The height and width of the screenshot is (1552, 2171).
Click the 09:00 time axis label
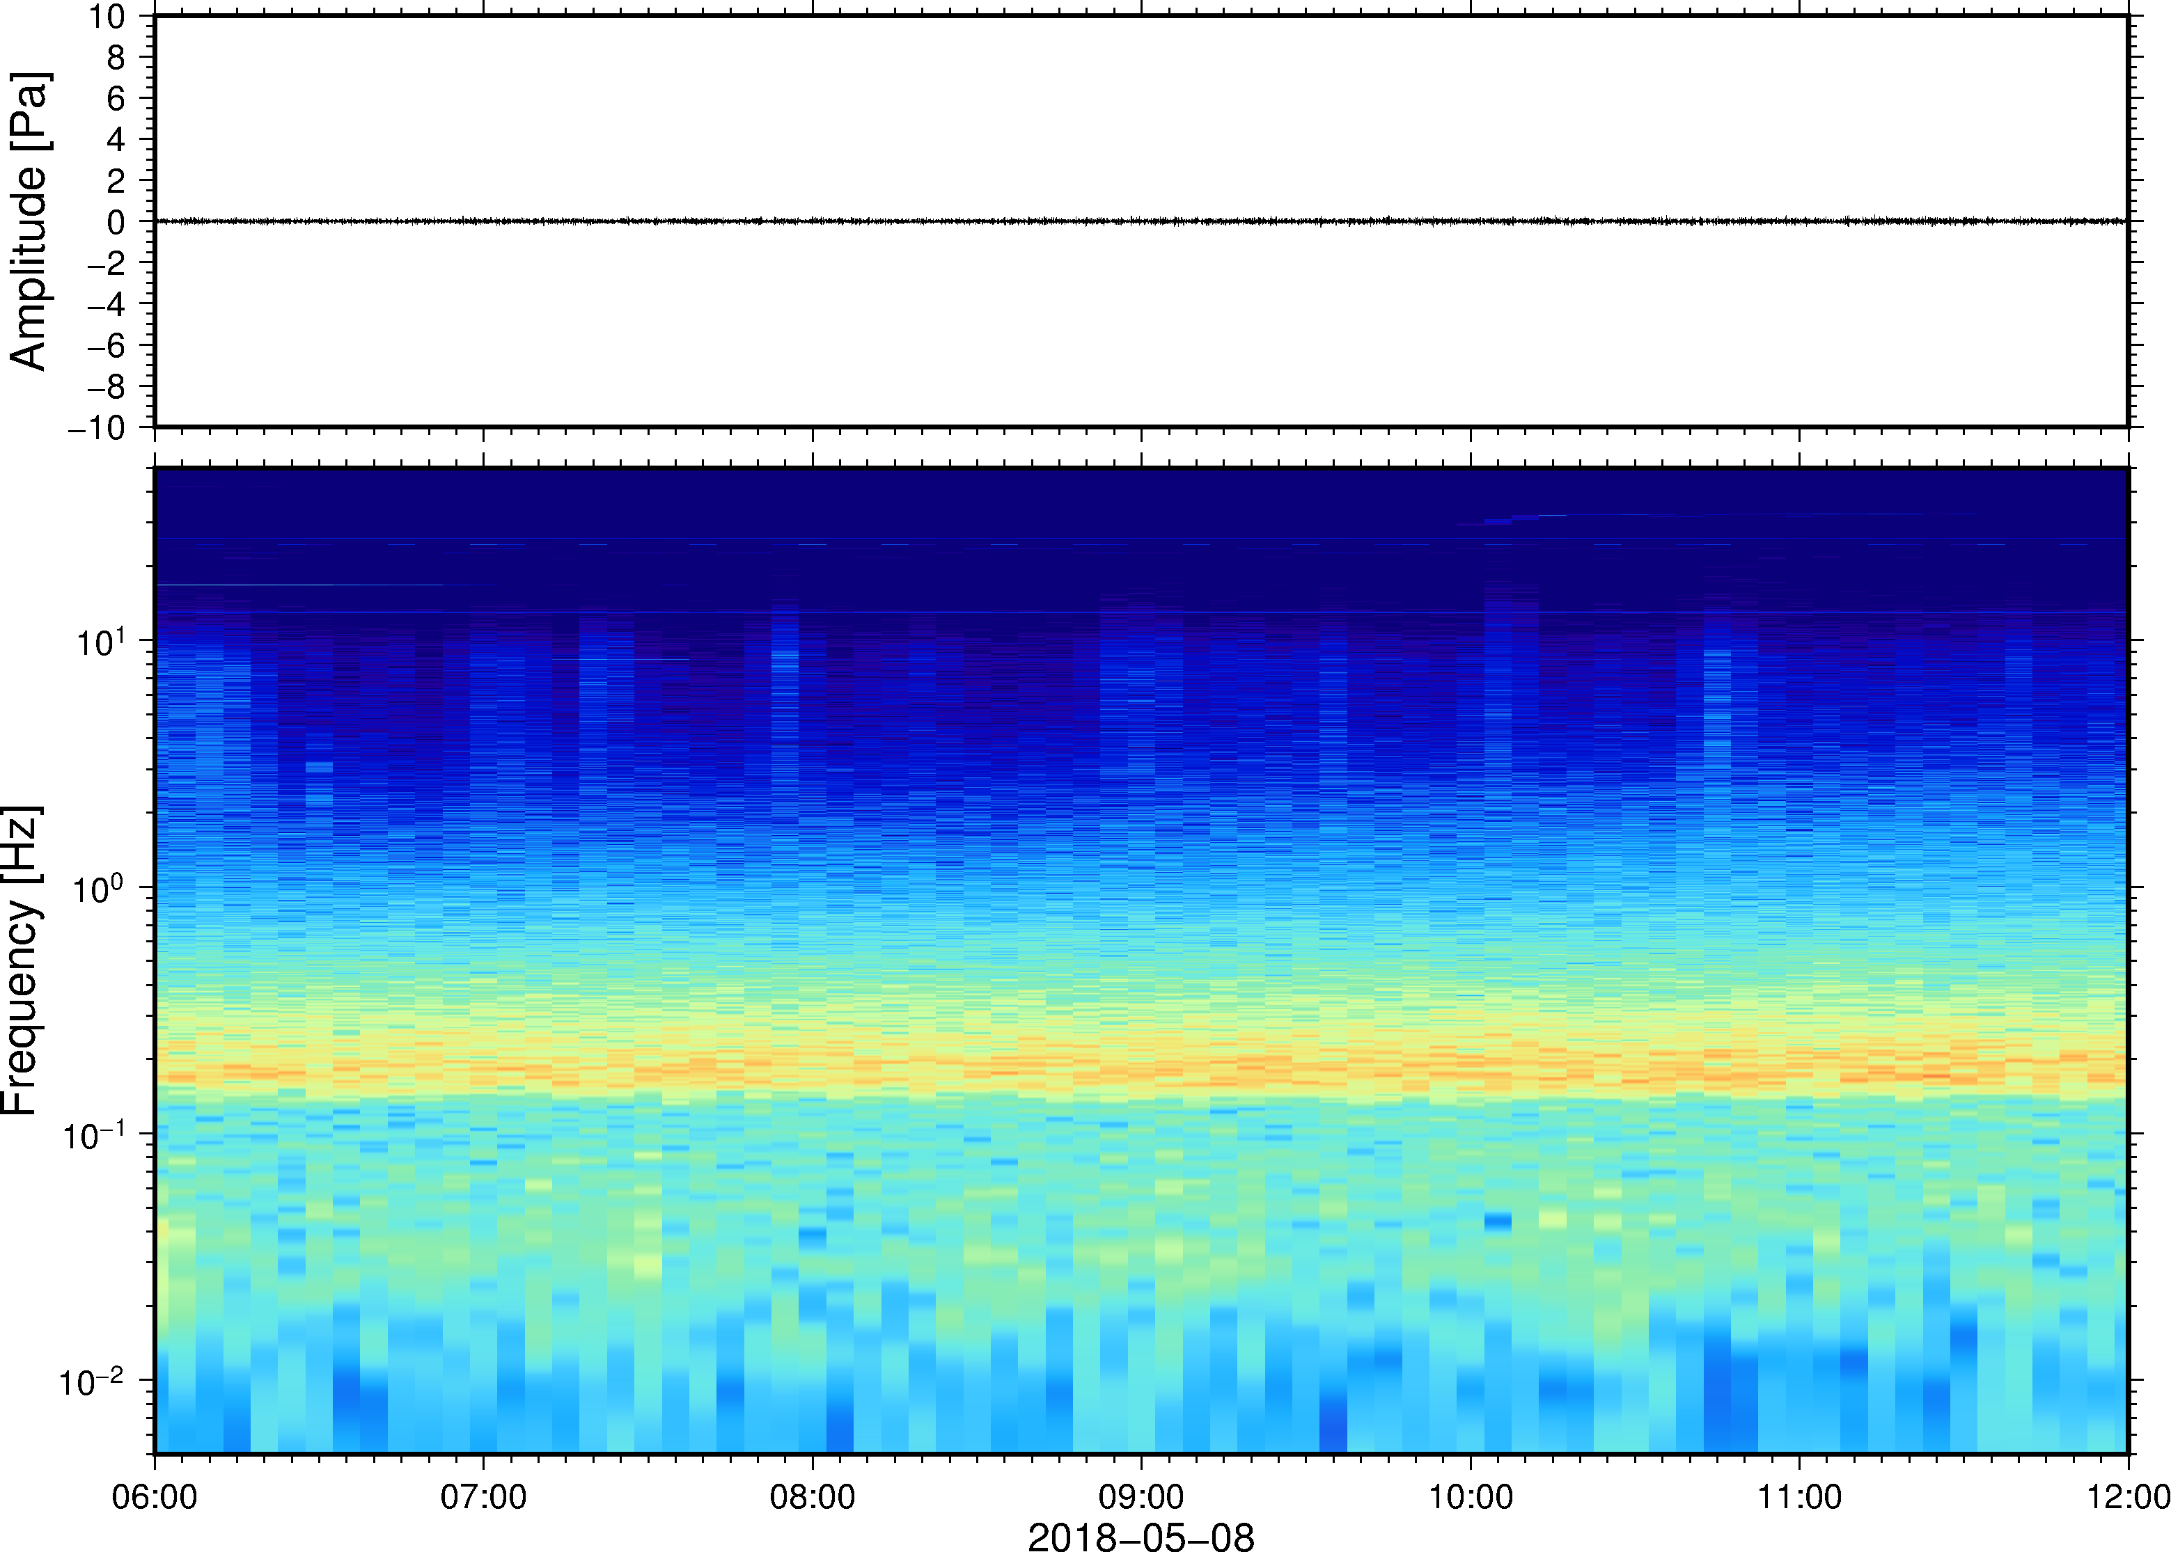[x=1141, y=1496]
